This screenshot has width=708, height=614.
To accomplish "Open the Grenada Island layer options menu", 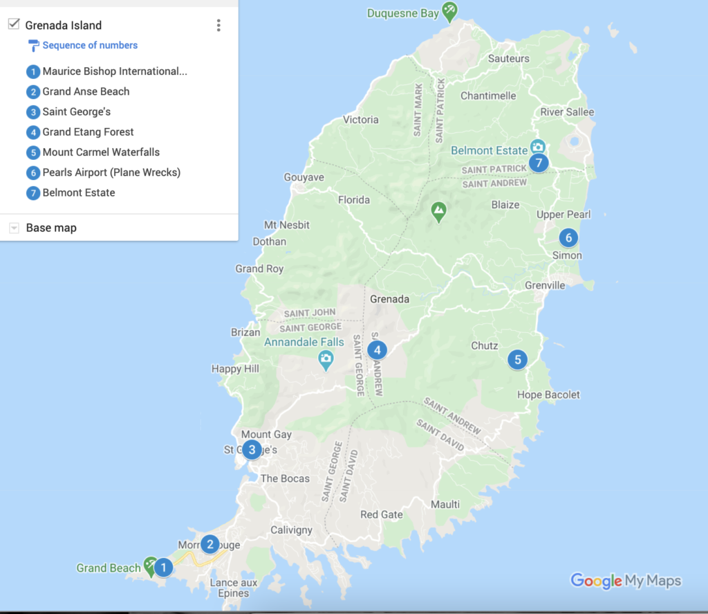I will pyautogui.click(x=218, y=26).
